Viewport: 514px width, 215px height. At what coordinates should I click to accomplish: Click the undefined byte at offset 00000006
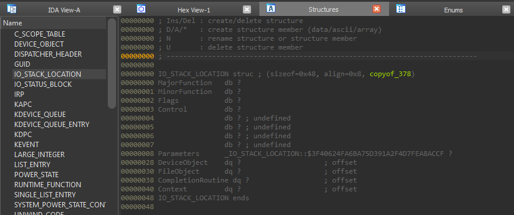point(258,136)
